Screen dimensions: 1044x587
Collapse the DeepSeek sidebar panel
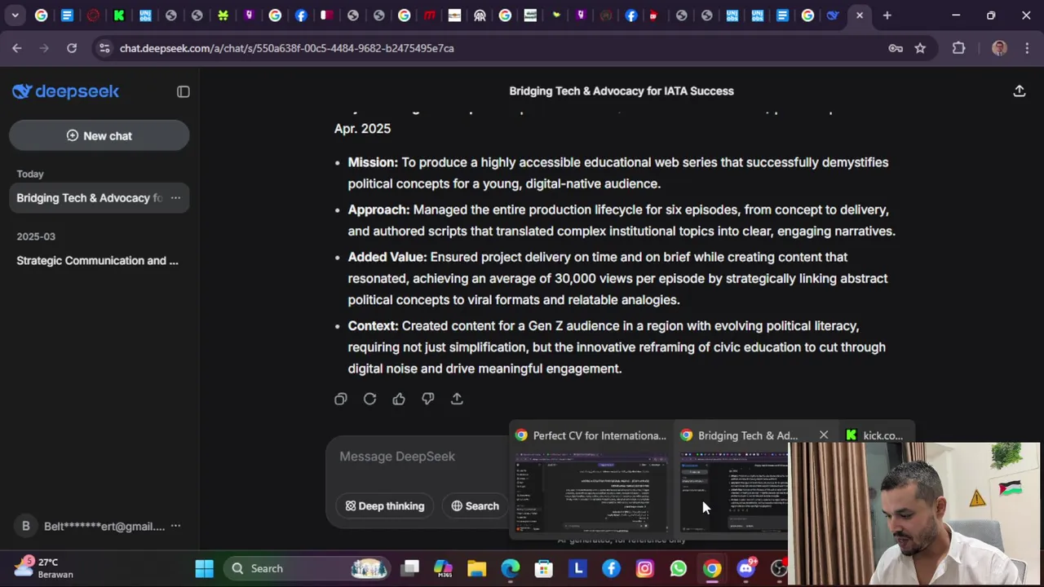pyautogui.click(x=184, y=92)
